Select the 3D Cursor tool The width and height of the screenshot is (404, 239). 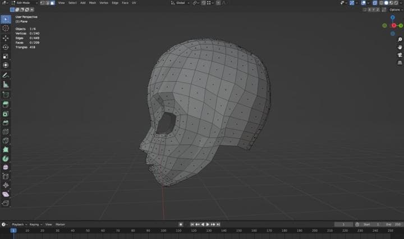tap(6, 29)
